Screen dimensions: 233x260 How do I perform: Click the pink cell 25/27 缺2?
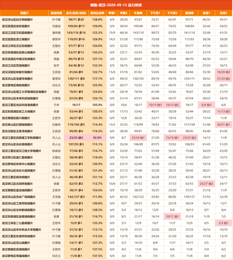click(207, 184)
